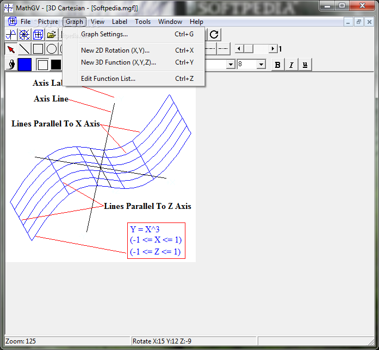Choose the rightmost dashed line style button

click(x=223, y=49)
